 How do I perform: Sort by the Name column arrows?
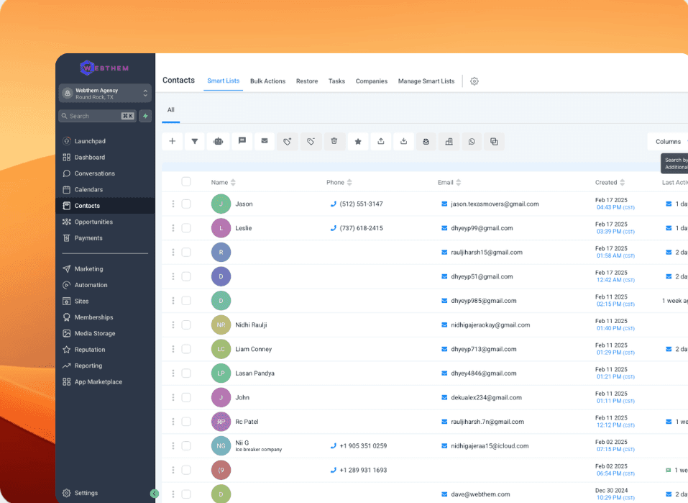pos(233,182)
